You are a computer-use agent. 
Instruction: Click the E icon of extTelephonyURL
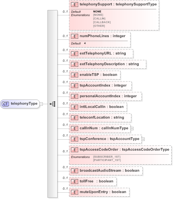tap(75, 53)
